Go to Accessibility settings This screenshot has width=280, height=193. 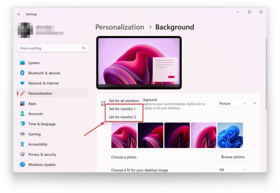pos(53,144)
